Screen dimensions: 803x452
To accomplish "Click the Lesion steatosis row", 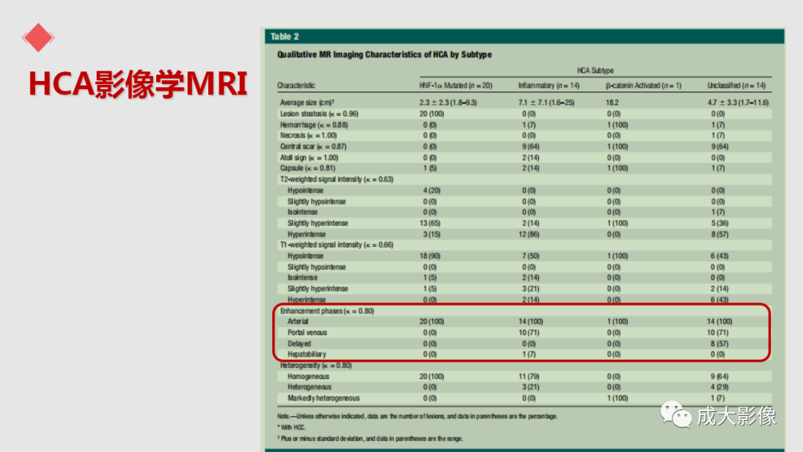I will (x=524, y=114).
